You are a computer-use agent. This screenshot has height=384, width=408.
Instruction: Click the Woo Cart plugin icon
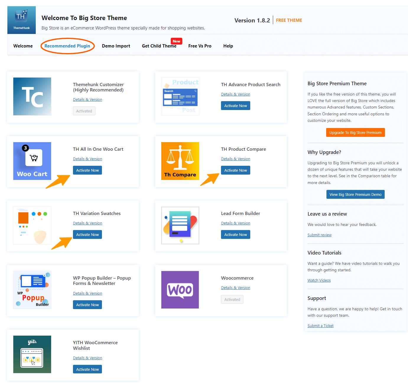point(32,161)
